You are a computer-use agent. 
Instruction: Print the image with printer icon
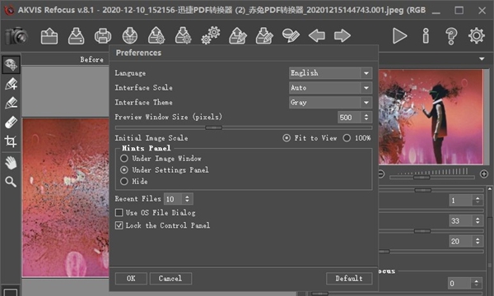(103, 35)
